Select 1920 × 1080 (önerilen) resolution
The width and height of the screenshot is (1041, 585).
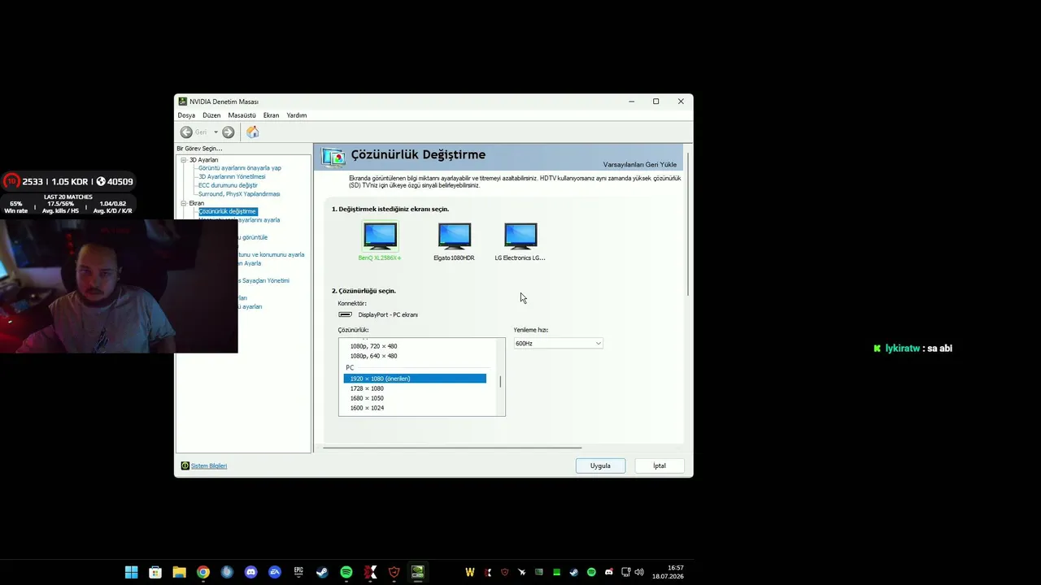pyautogui.click(x=415, y=379)
